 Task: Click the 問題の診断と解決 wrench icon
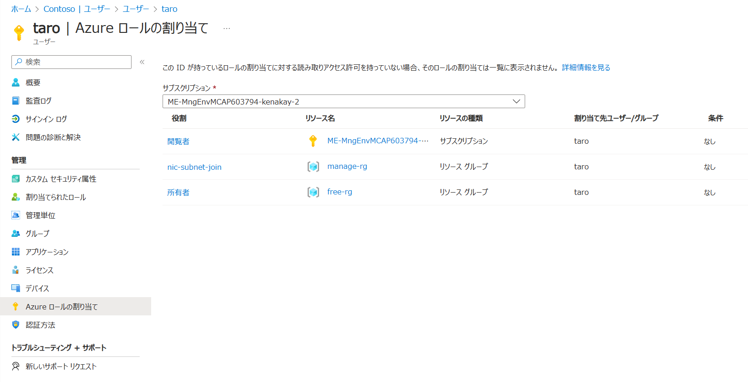(x=16, y=137)
